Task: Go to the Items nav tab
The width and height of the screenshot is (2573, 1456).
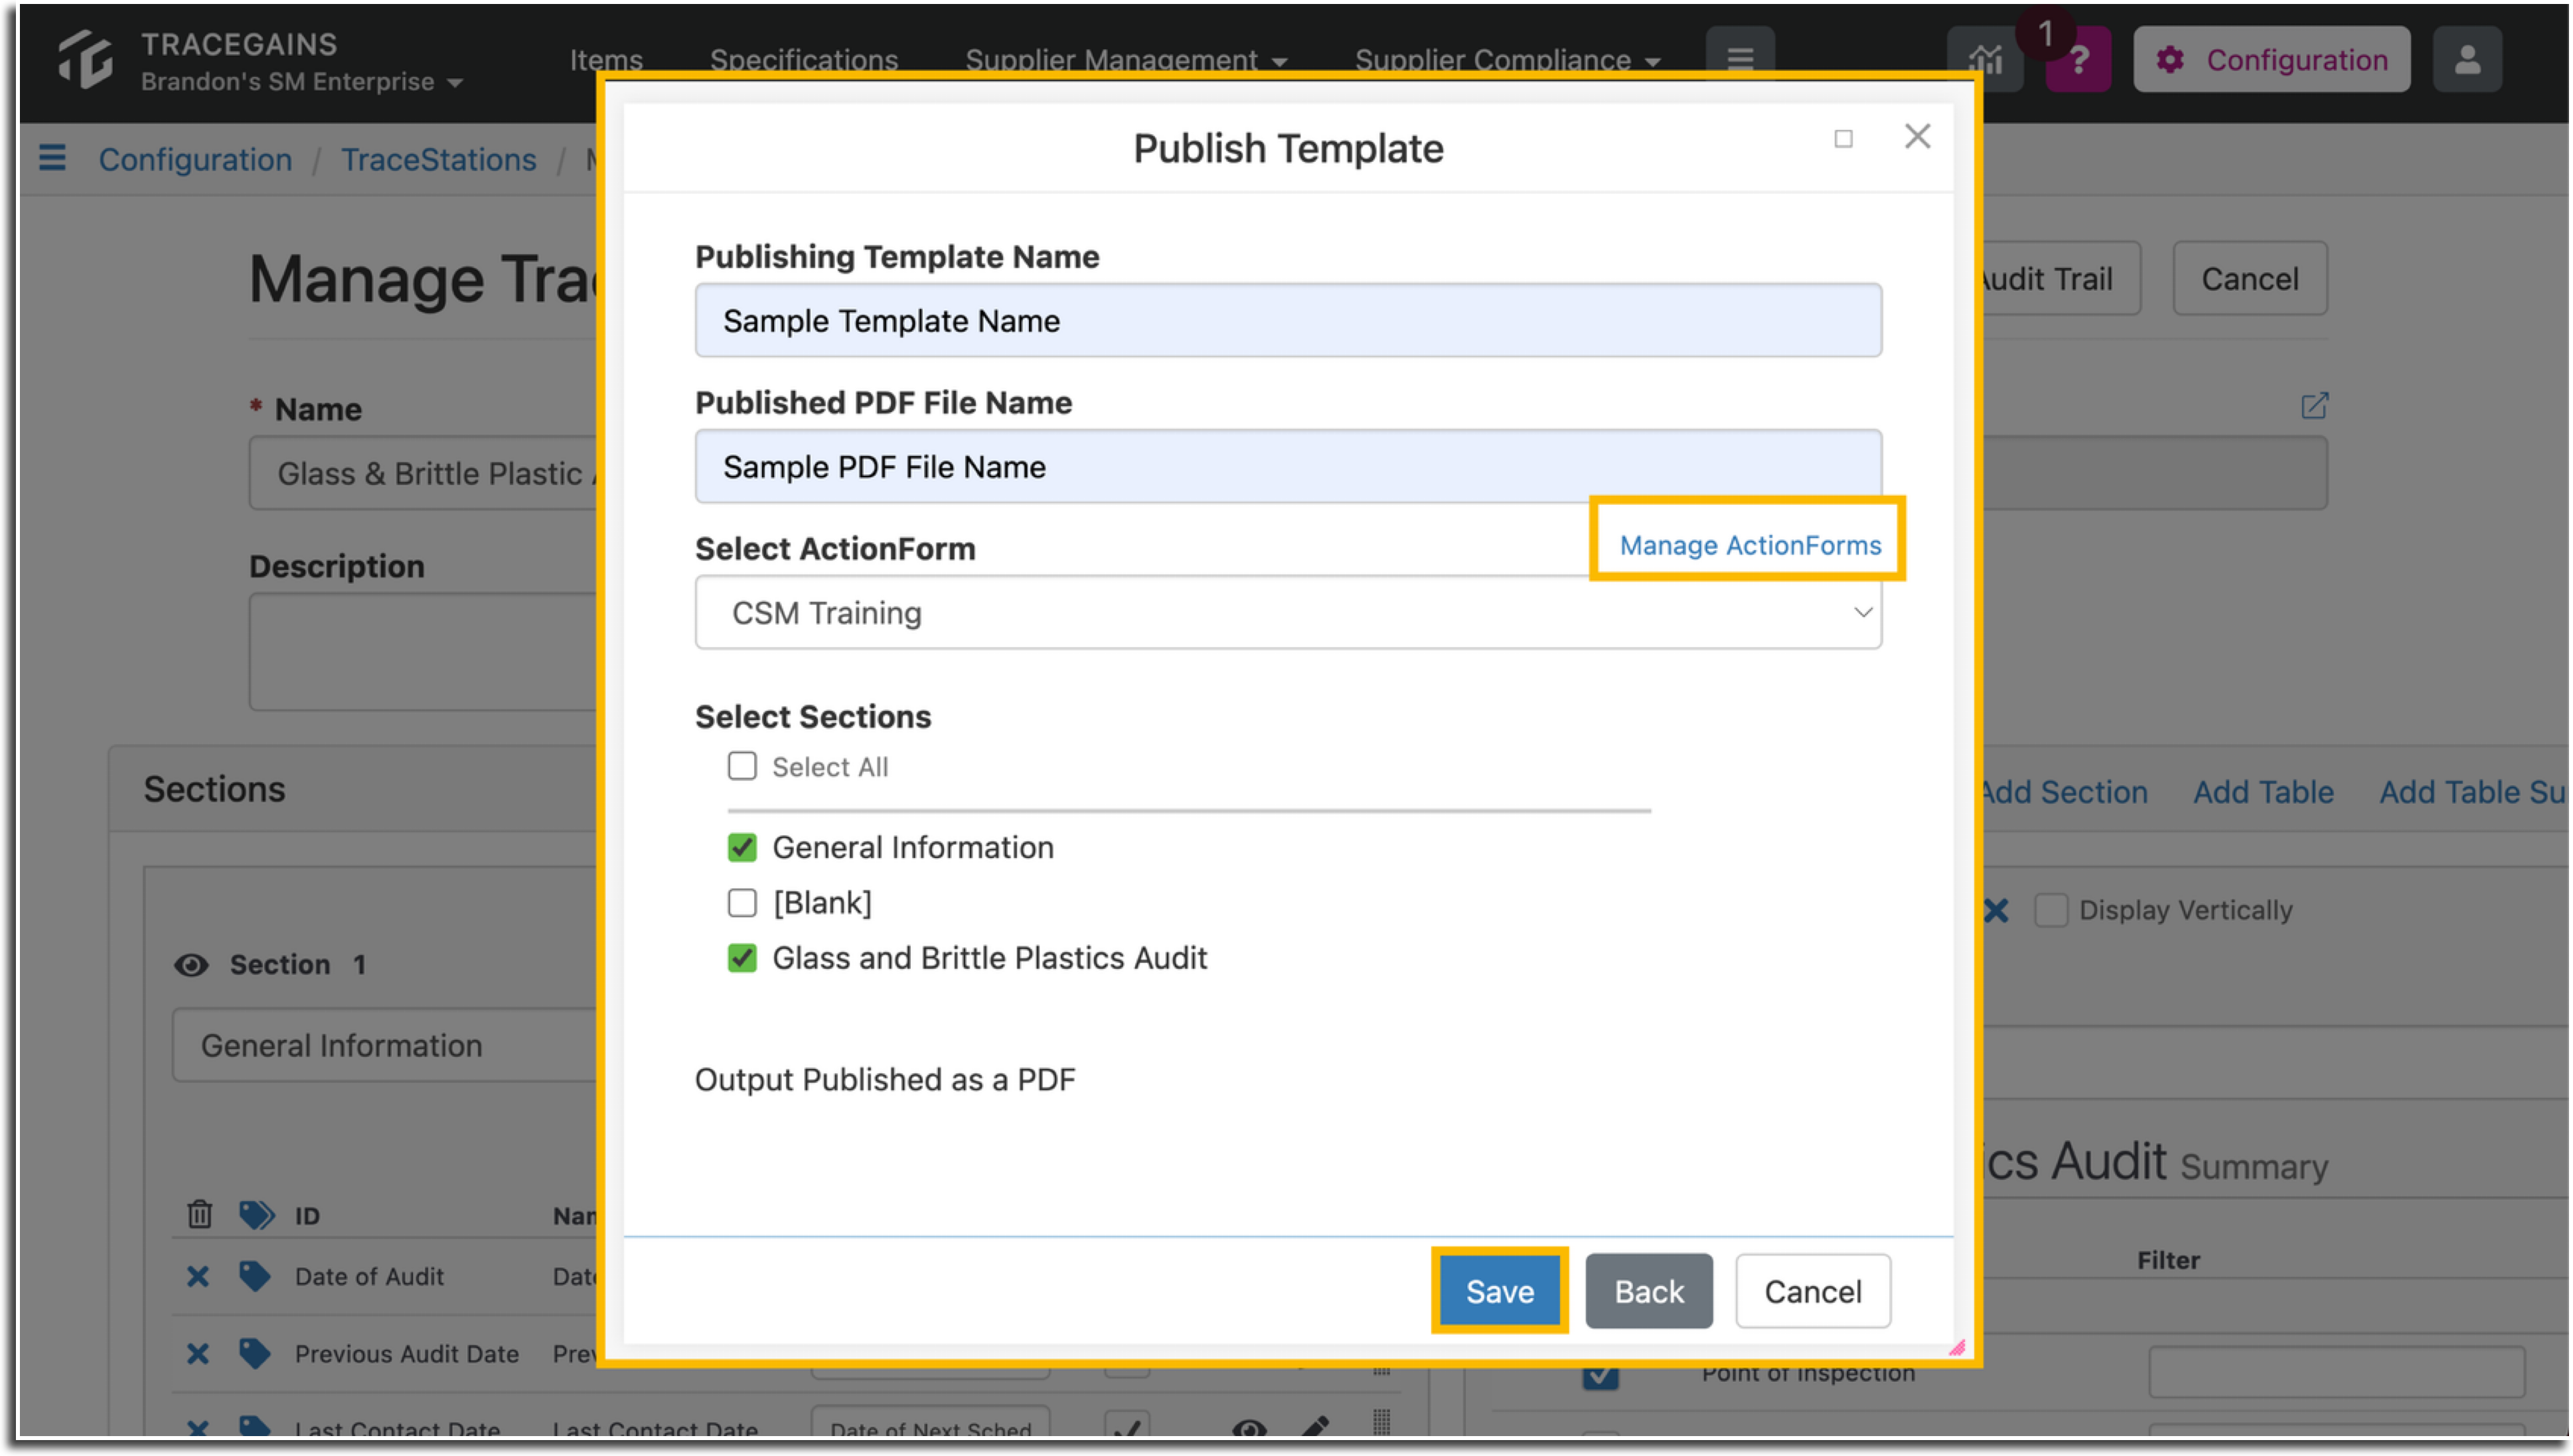Action: point(606,60)
